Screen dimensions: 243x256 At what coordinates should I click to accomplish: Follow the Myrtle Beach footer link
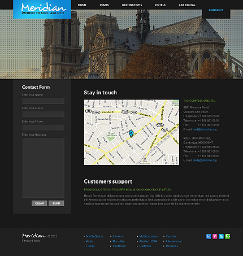94,236
